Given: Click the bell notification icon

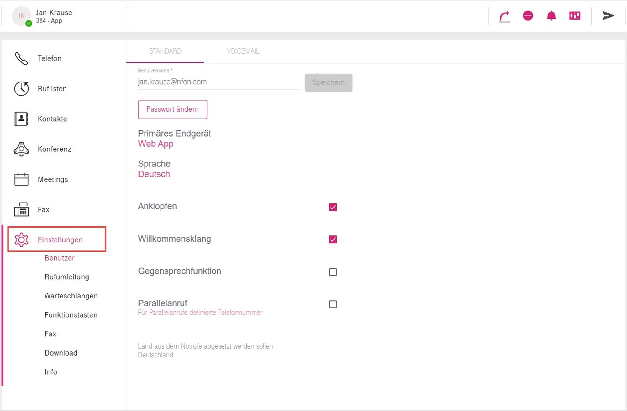Looking at the screenshot, I should [551, 16].
